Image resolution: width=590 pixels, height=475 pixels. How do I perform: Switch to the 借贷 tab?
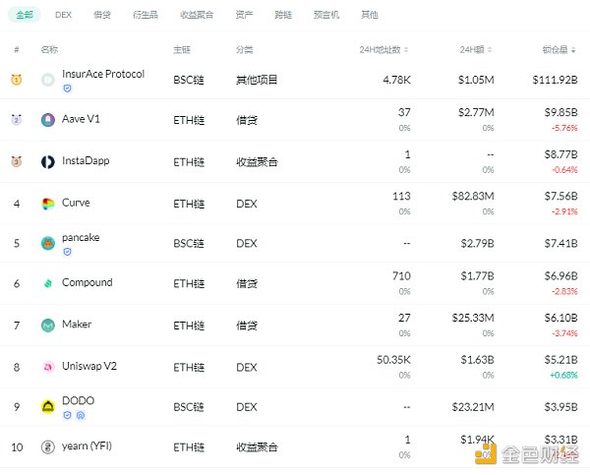[x=101, y=15]
